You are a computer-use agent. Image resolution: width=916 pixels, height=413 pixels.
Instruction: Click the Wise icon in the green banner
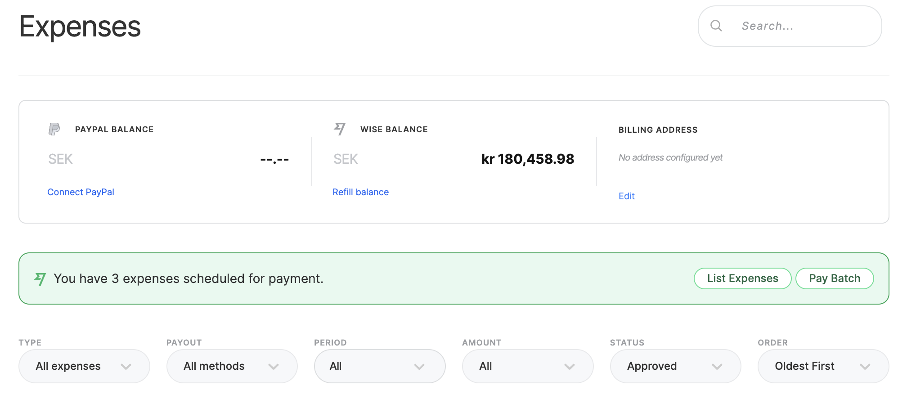coord(40,279)
